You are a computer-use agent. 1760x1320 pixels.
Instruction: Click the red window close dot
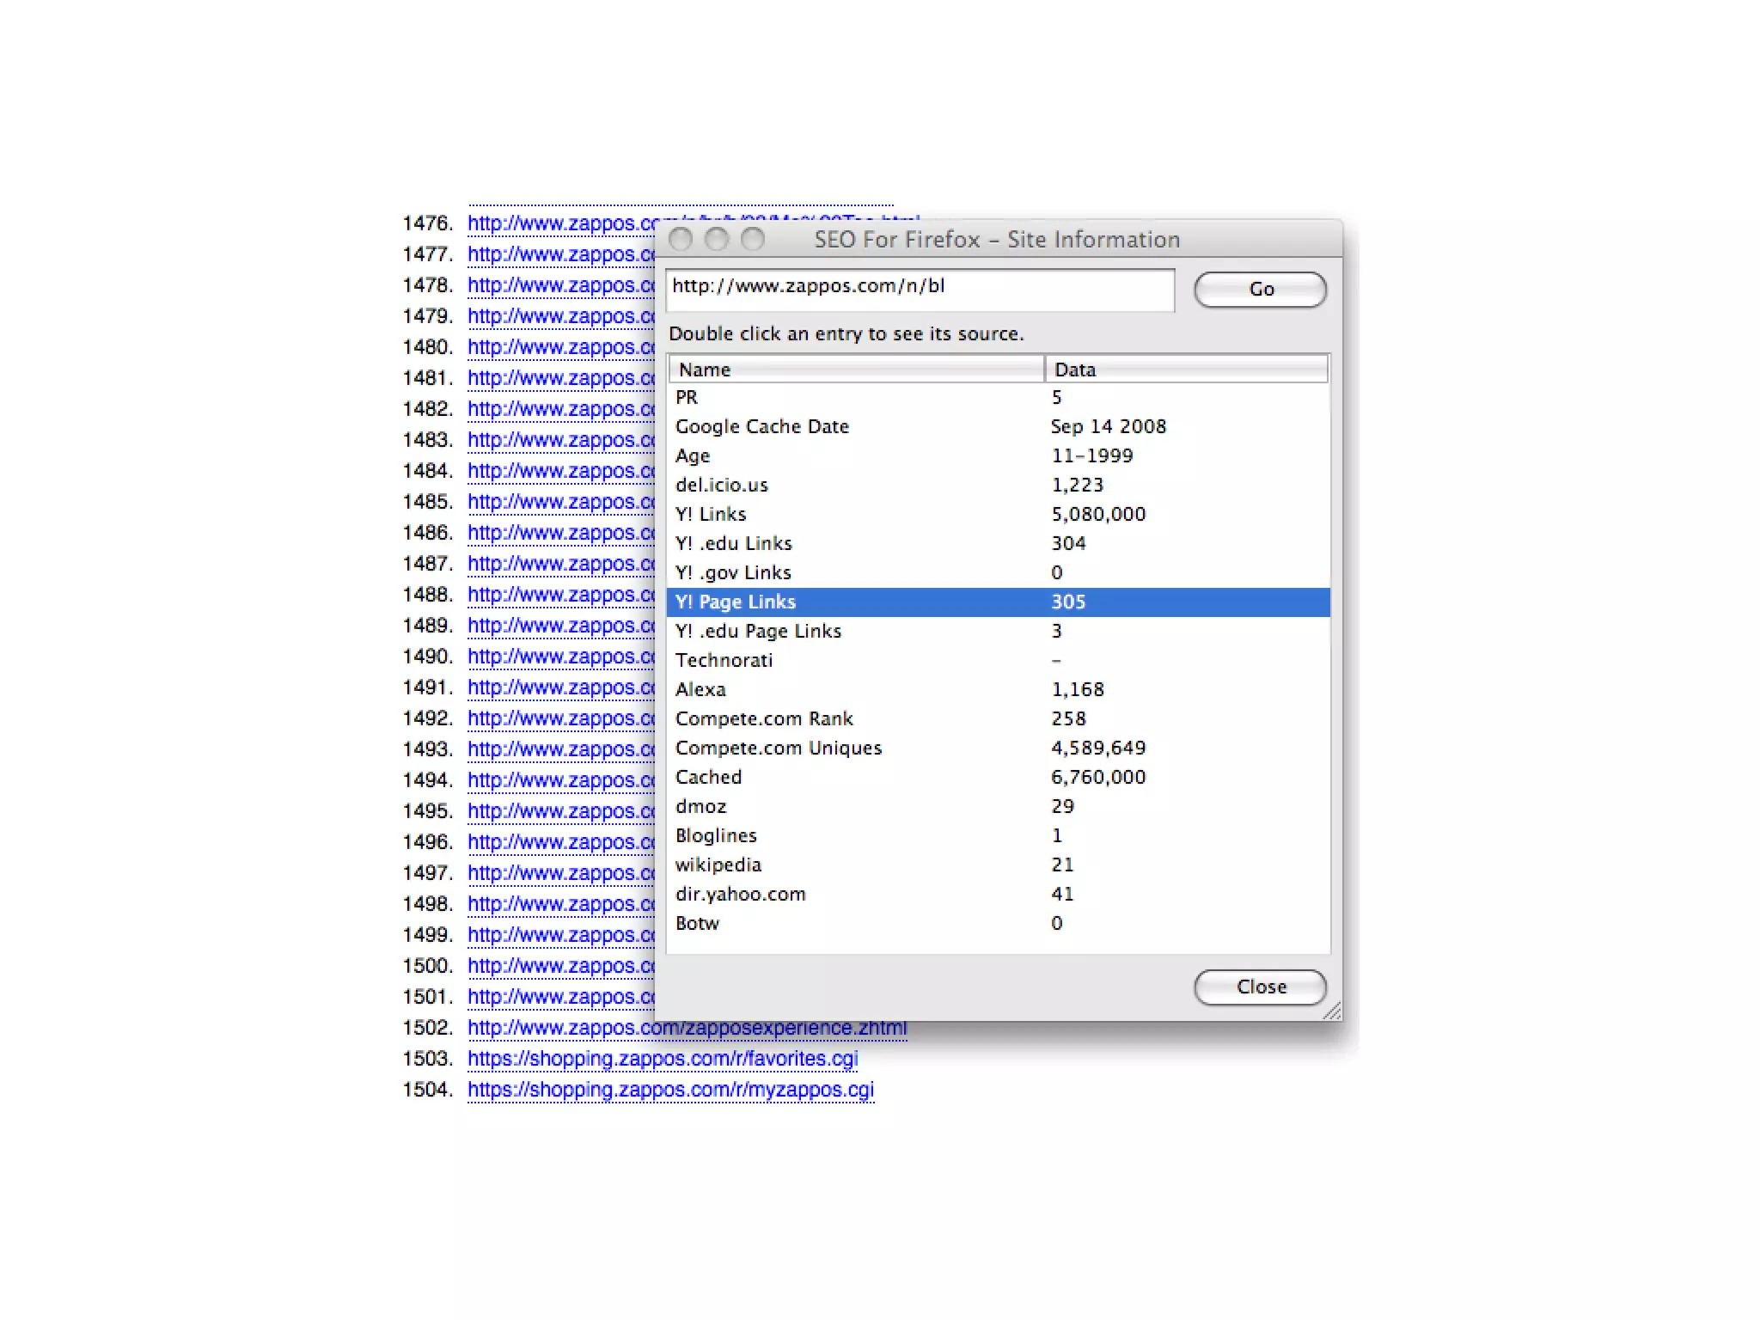(x=681, y=240)
